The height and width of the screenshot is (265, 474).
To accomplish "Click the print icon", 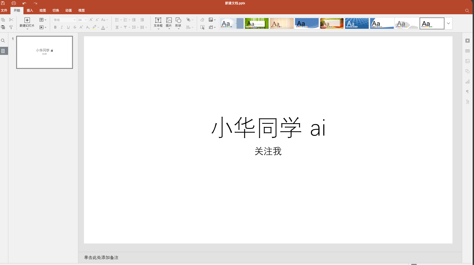I will 14,3.
